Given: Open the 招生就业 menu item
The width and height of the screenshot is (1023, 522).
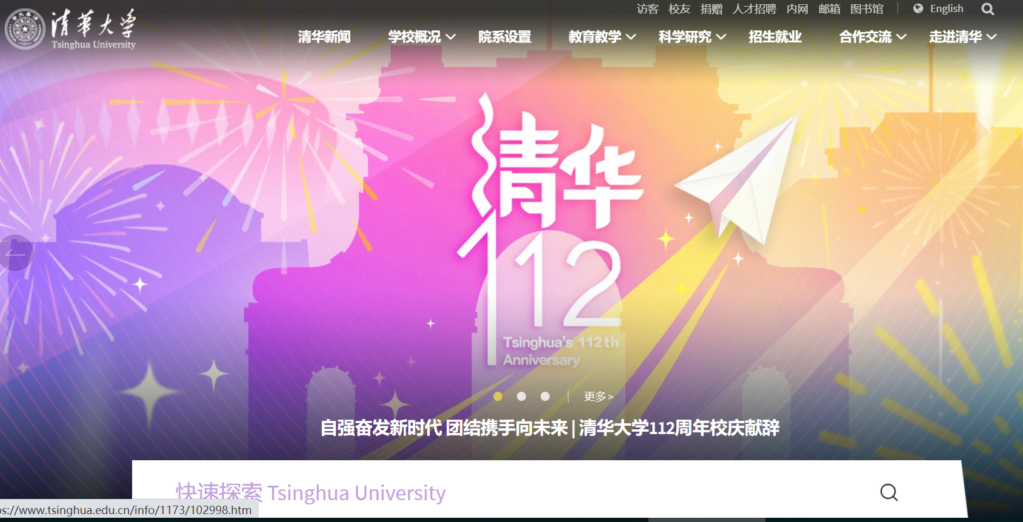Looking at the screenshot, I should [x=775, y=37].
